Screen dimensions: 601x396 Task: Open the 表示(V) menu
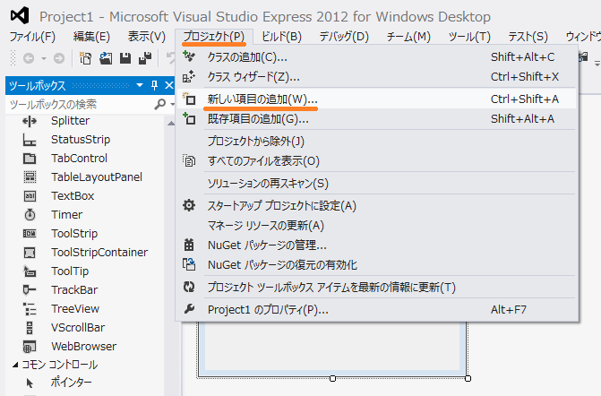pos(146,37)
